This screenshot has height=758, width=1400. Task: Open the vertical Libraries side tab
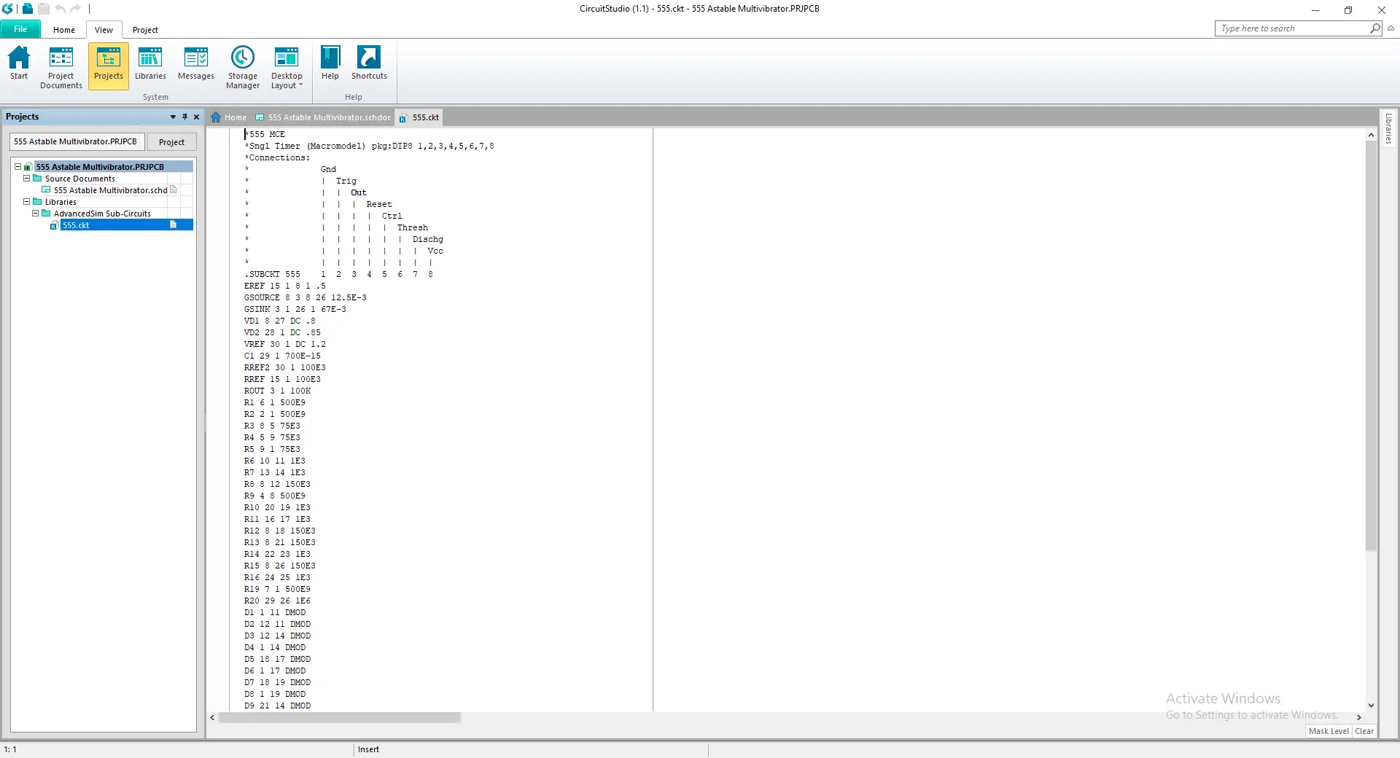(x=1388, y=128)
